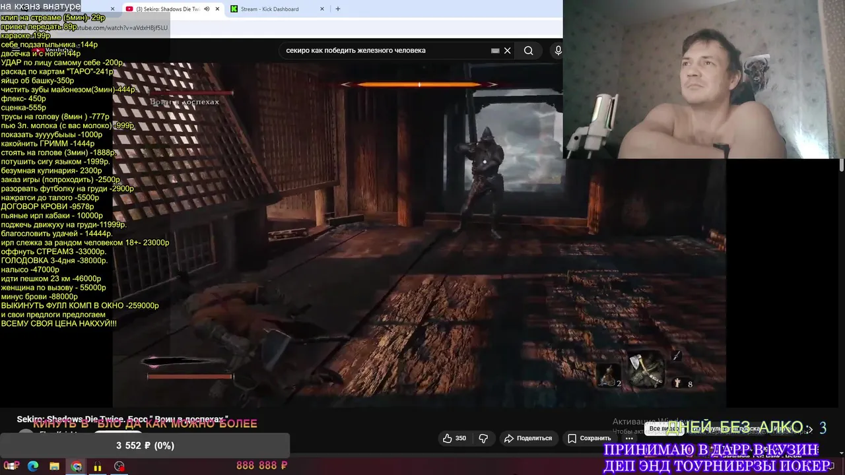This screenshot has width=845, height=475.
Task: Like the video (350 likes)
Action: 454,438
